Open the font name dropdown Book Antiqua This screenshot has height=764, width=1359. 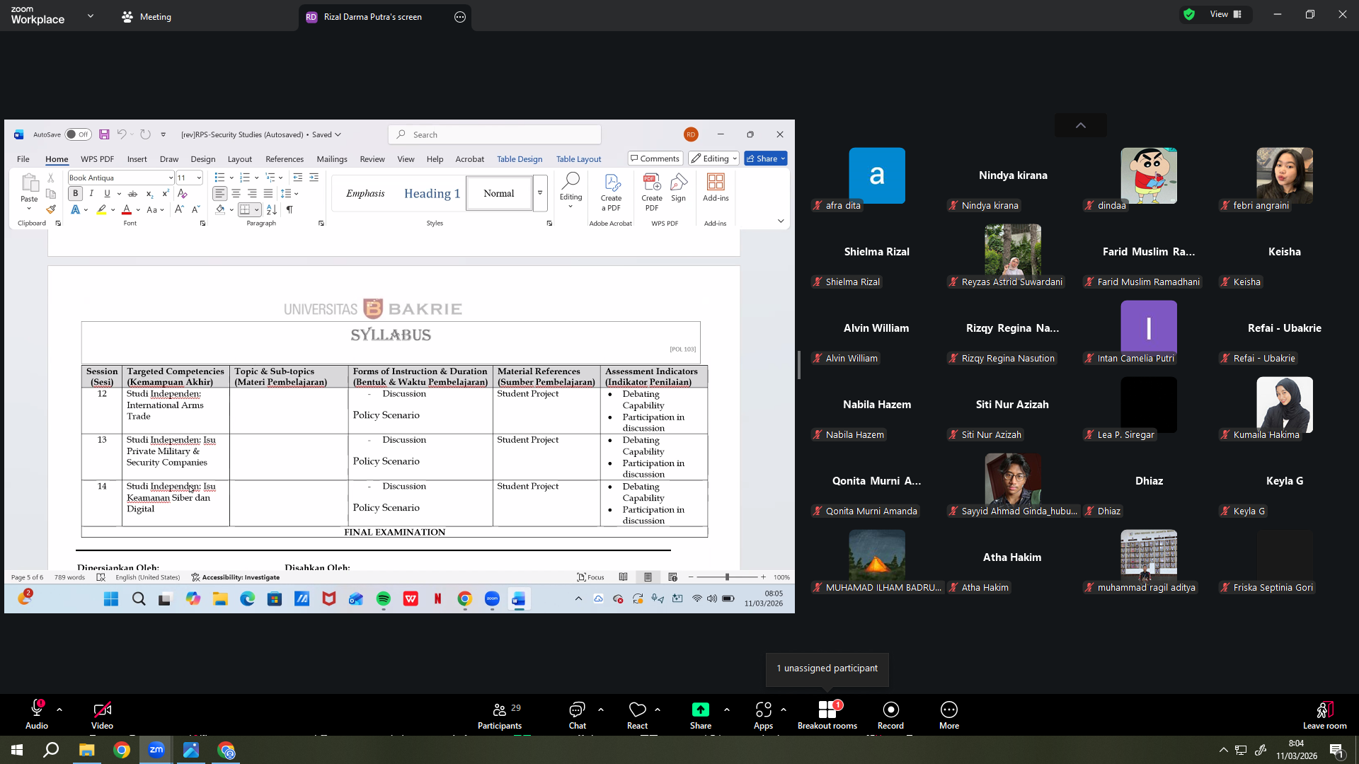pyautogui.click(x=171, y=178)
